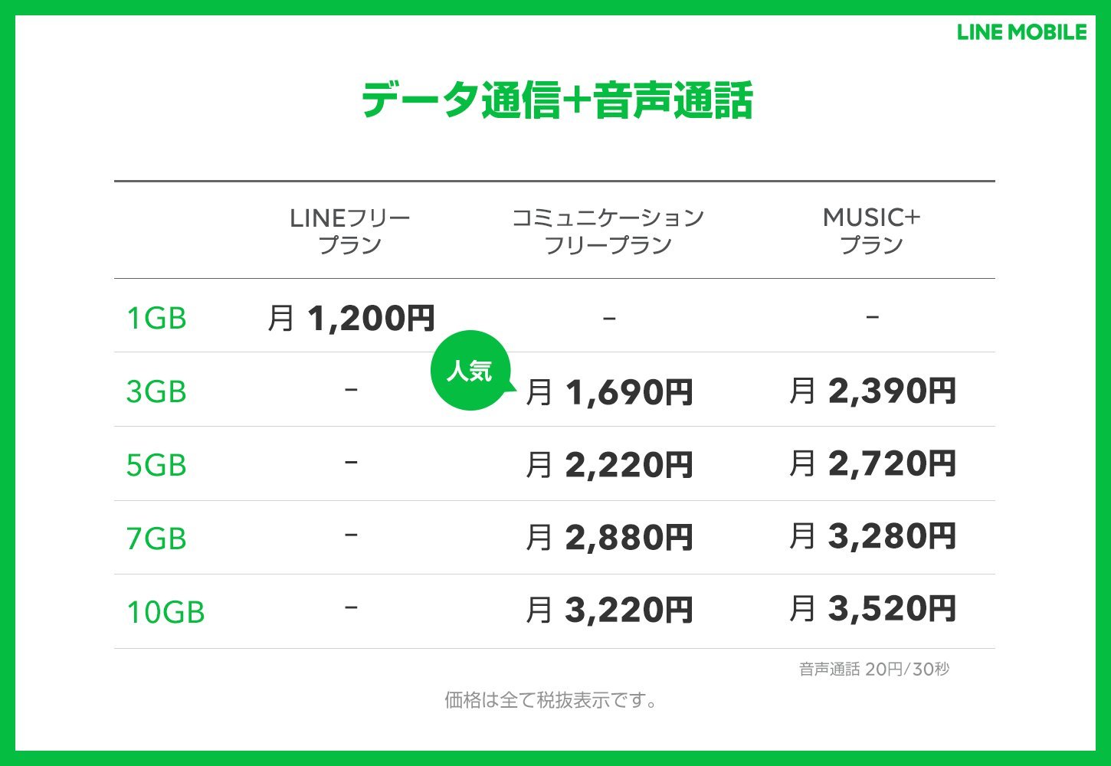Click the データ通信+音声通話 title heading

557,100
